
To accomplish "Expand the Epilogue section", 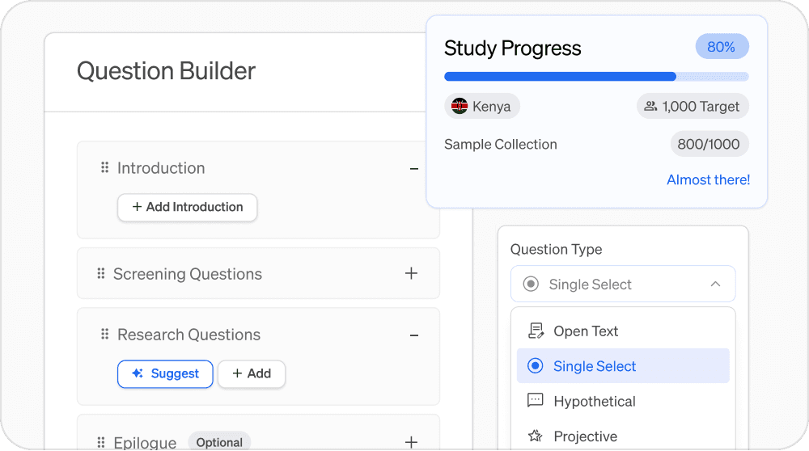I will (411, 442).
